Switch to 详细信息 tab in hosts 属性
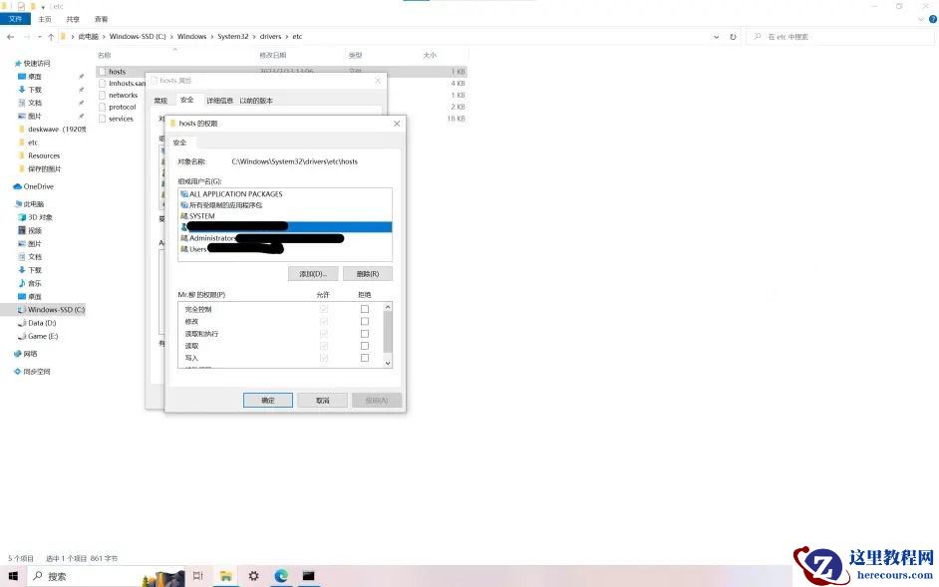Viewport: 939px width, 587px height. [219, 101]
